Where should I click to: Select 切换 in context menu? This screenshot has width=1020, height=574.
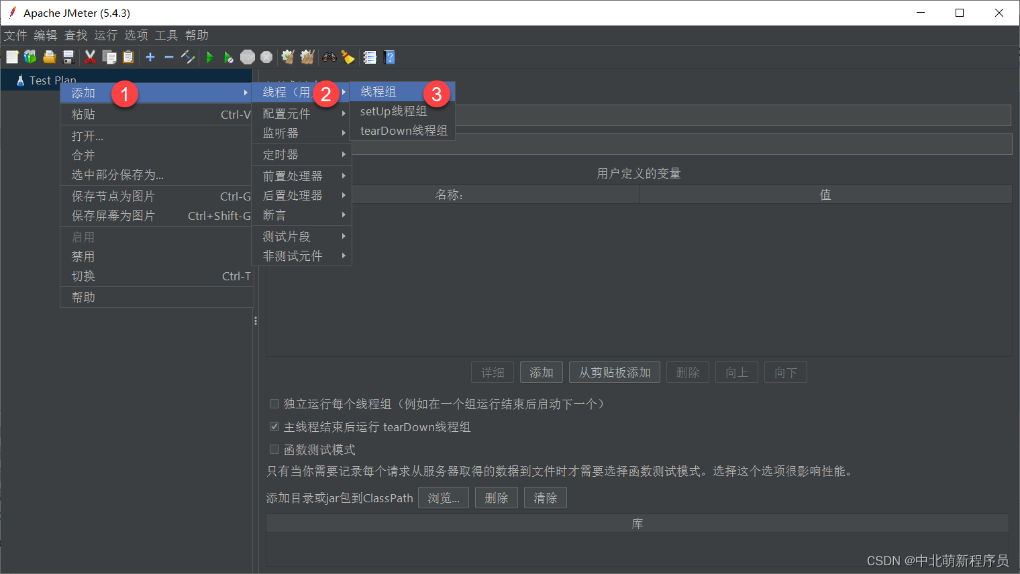[x=156, y=276]
